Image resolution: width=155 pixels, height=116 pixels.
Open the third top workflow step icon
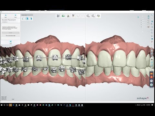pyautogui.click(x=68, y=16)
